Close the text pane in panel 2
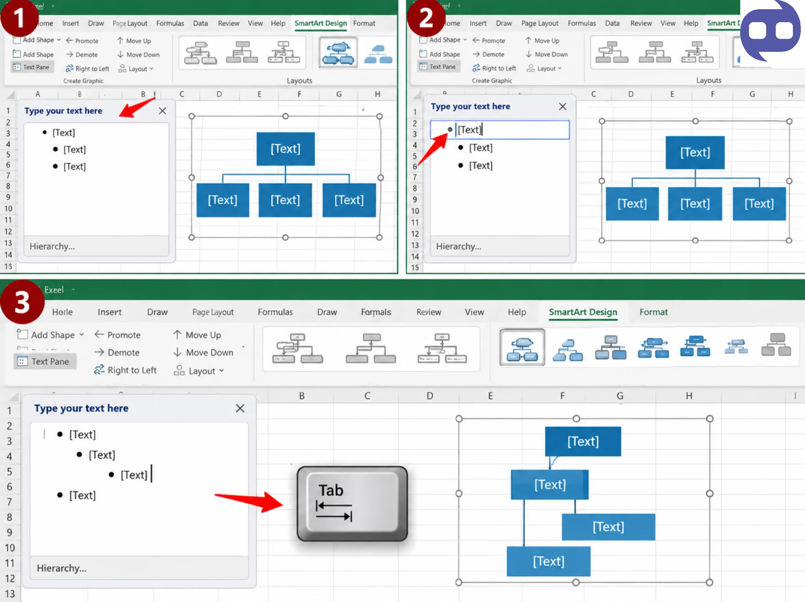Screen dimensions: 805x602 pos(563,107)
